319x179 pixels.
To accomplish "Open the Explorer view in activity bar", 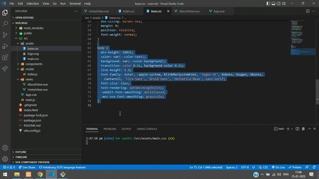I will 5,12.
